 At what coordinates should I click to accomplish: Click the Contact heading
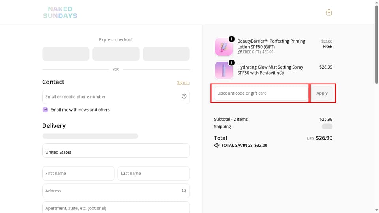point(53,82)
